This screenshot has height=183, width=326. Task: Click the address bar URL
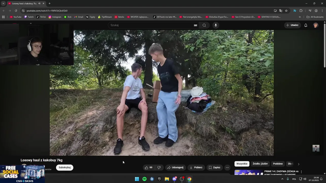[47, 11]
